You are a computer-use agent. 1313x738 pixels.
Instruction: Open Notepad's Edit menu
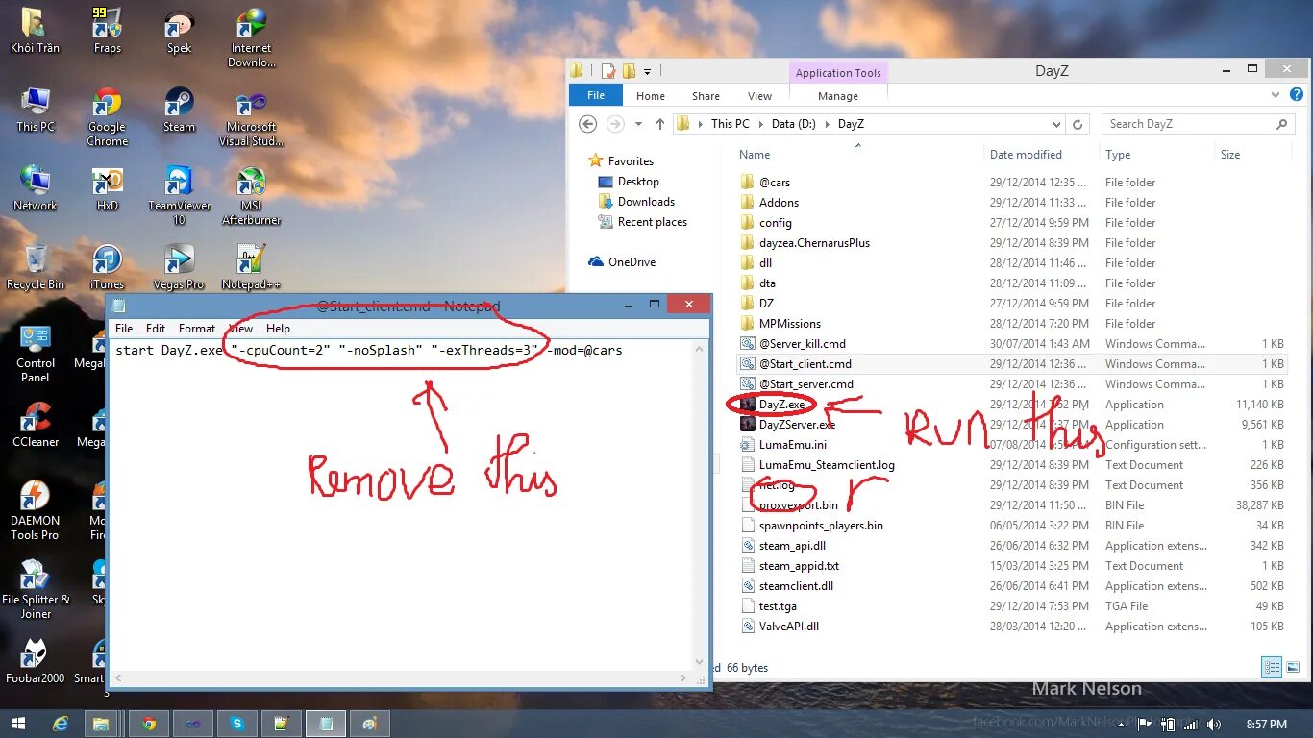[156, 329]
